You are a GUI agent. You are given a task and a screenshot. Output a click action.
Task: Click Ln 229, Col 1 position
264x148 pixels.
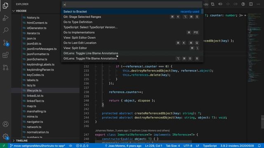[x=153, y=146]
